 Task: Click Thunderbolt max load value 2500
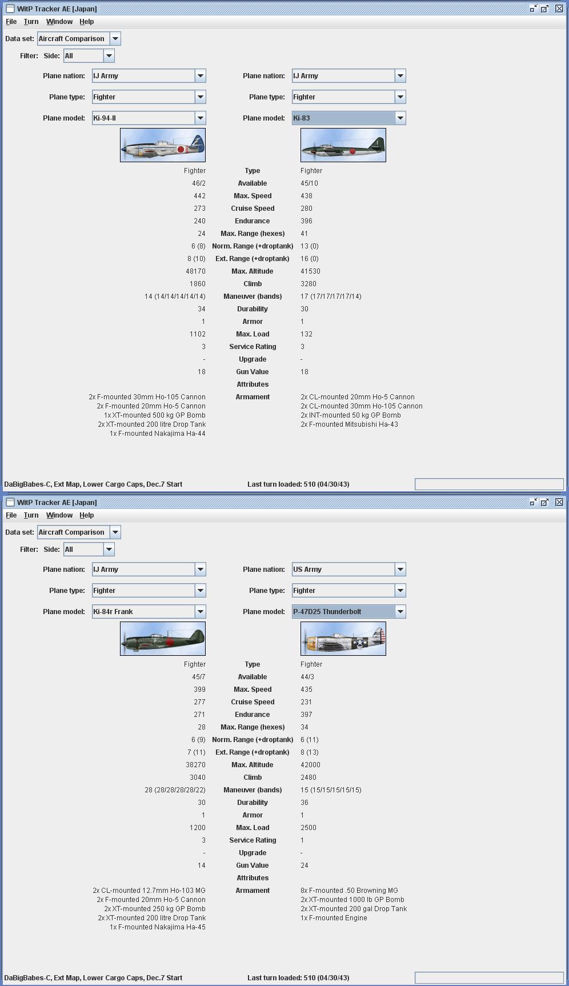[308, 828]
